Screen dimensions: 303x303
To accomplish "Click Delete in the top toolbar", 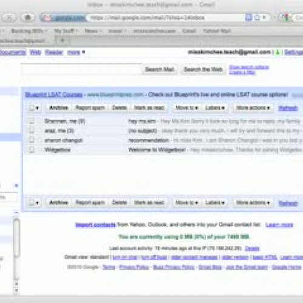I will [119, 108].
